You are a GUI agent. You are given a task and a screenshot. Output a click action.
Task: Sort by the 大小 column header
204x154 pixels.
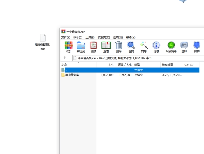[x=106, y=65]
